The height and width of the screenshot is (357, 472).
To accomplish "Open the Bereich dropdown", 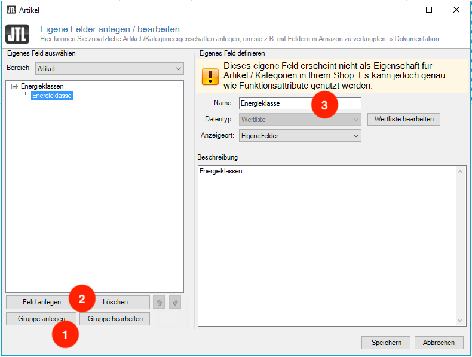I will click(109, 68).
